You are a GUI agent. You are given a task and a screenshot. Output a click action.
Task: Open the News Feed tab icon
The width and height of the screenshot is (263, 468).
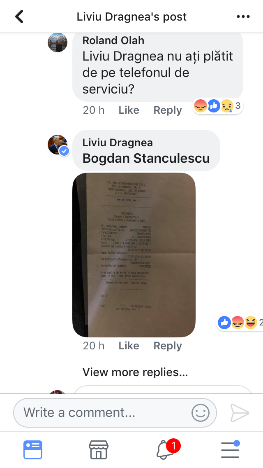tap(33, 449)
